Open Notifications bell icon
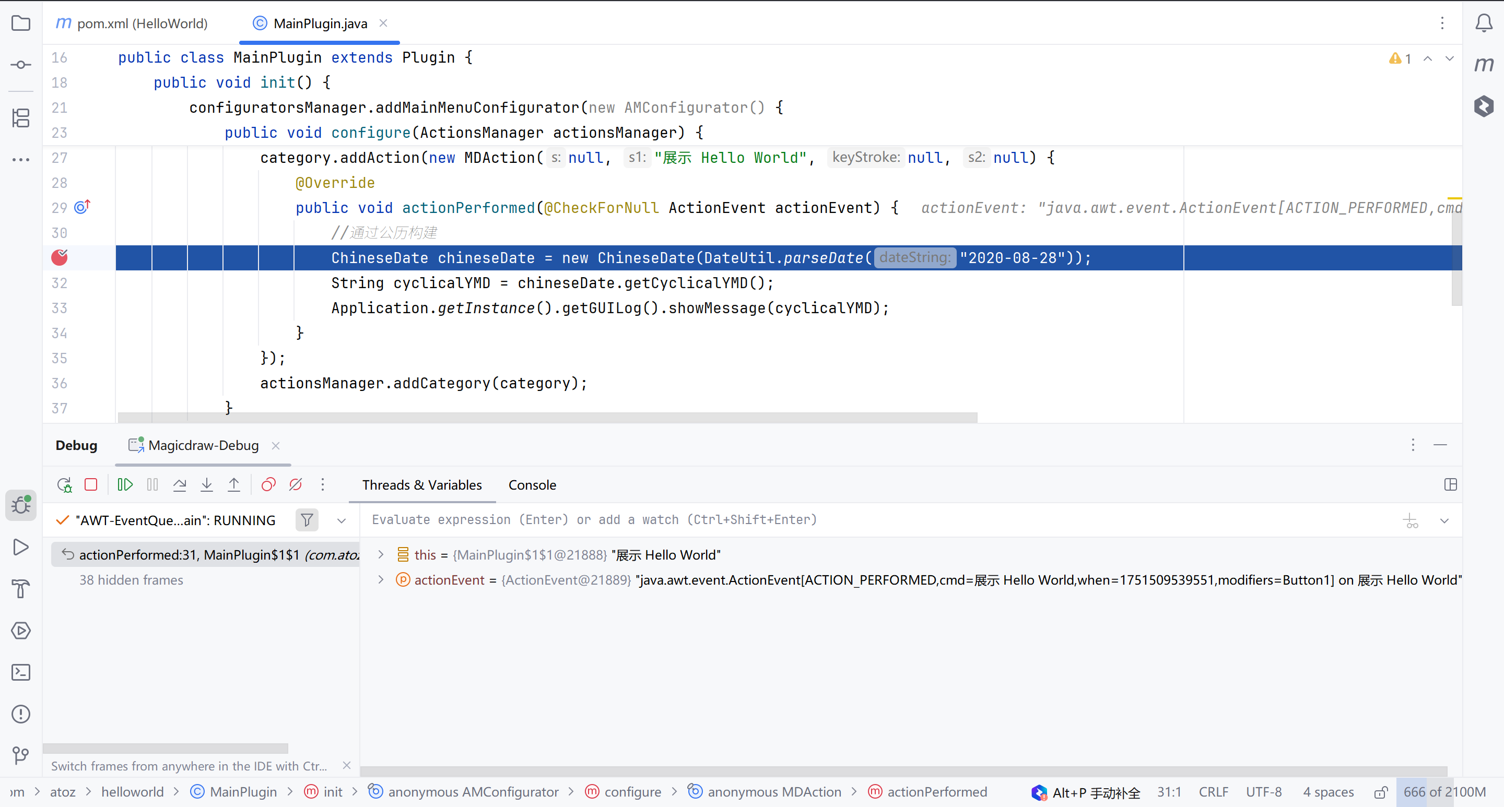Viewport: 1504px width, 807px height. [x=1483, y=23]
